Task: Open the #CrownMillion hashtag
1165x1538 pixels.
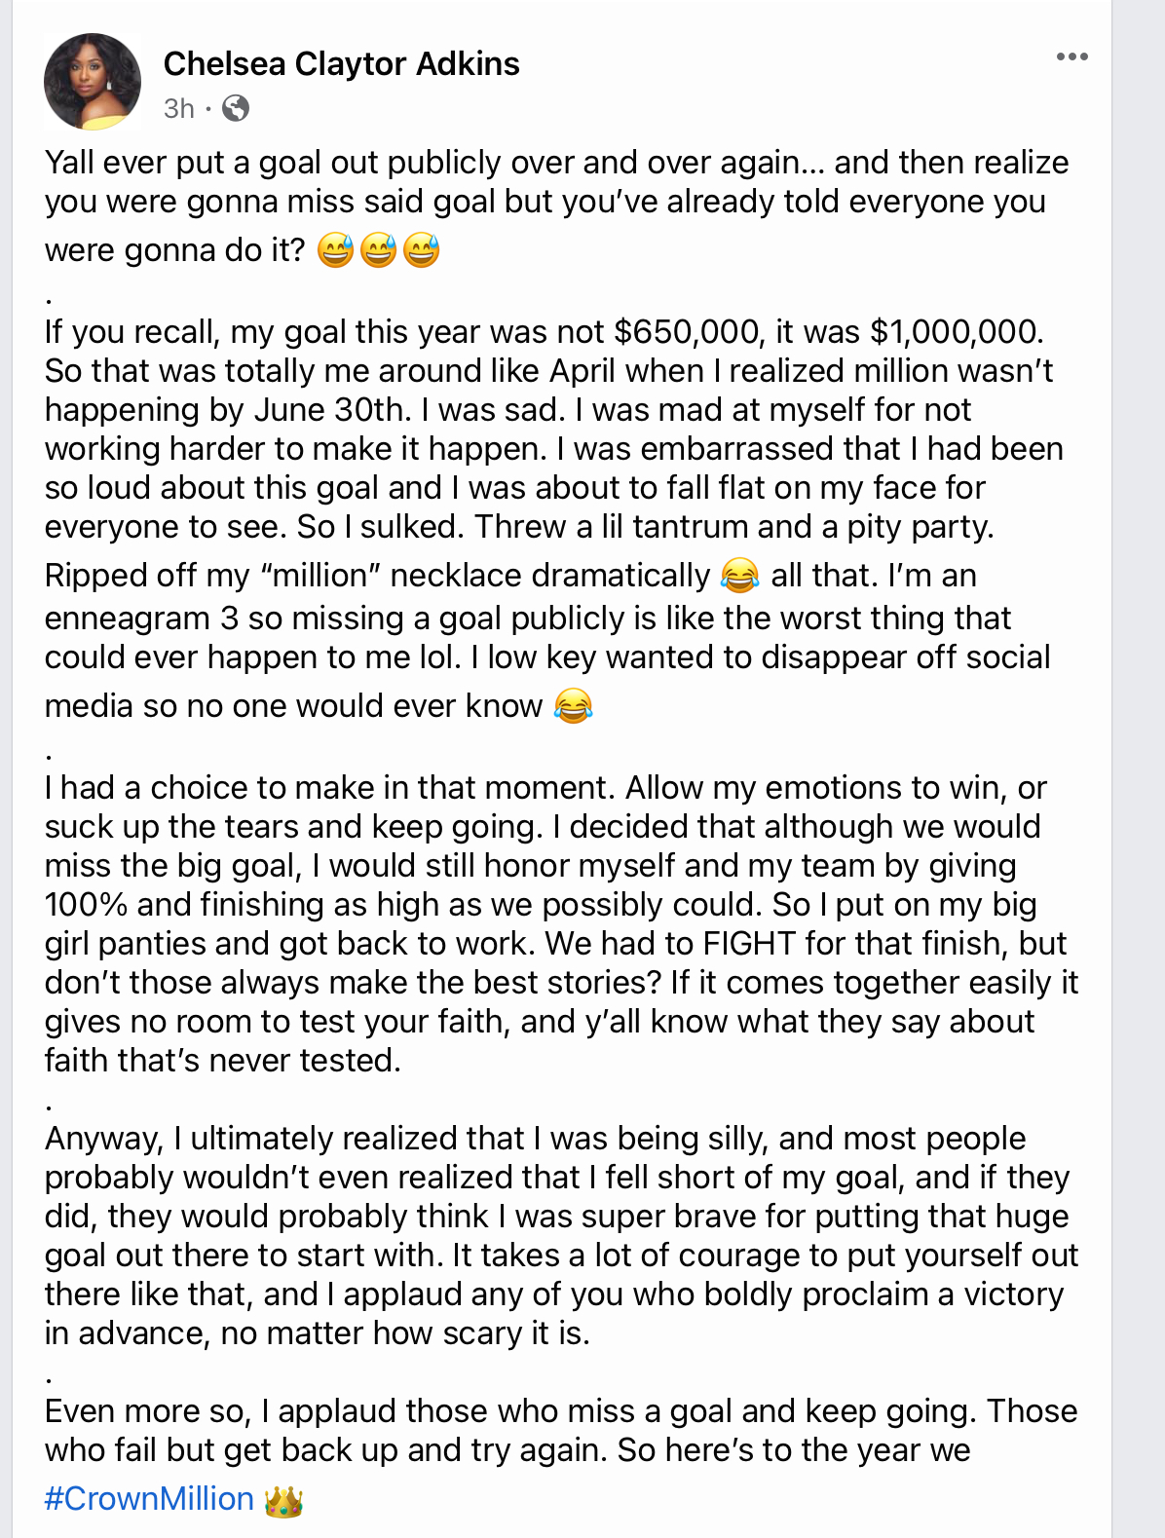Action: 149,1498
